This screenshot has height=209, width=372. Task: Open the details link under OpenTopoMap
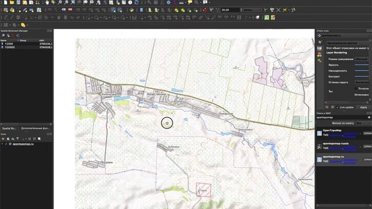(336, 135)
